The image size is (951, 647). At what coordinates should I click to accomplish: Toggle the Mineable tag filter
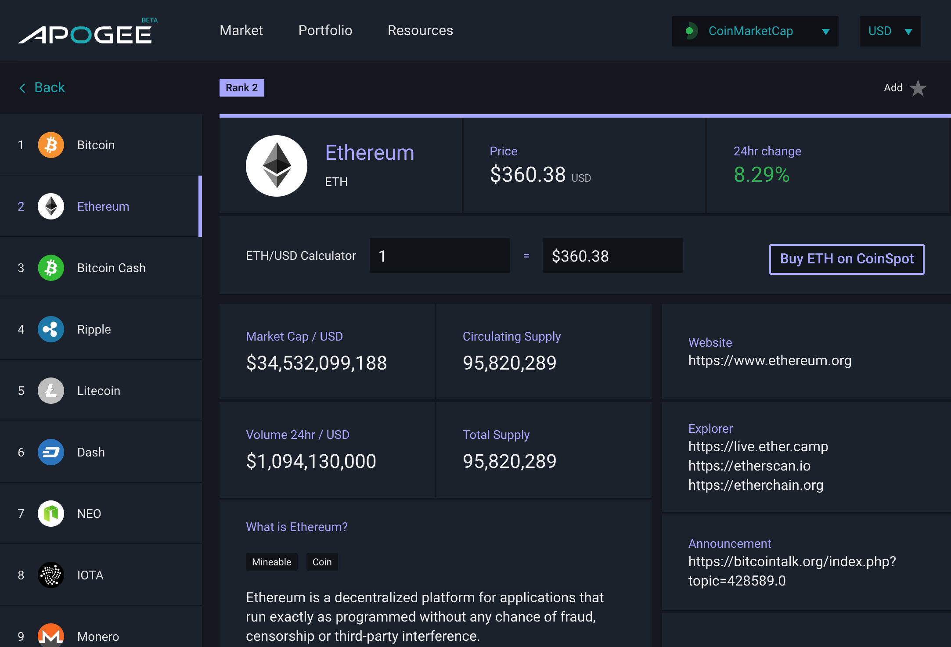pyautogui.click(x=271, y=562)
